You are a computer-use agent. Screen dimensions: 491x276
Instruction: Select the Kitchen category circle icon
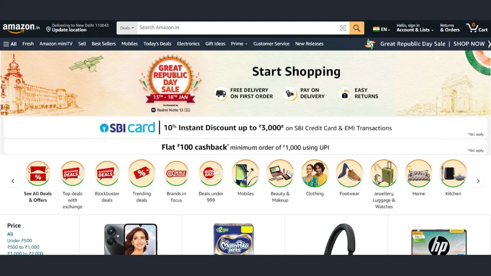(x=453, y=173)
